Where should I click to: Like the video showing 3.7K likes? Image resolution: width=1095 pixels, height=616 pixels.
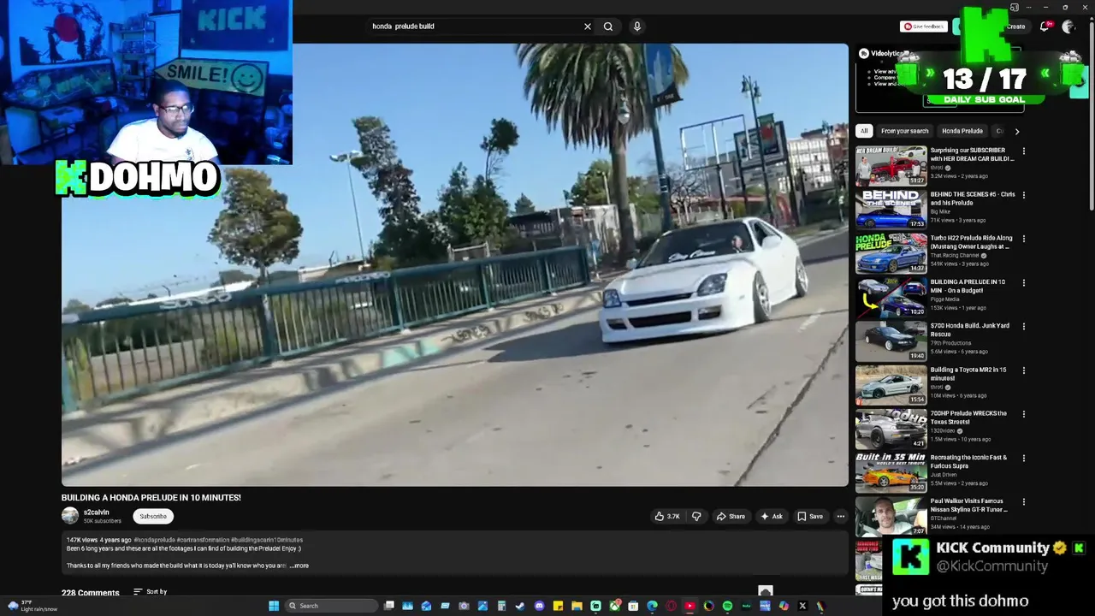tap(667, 516)
